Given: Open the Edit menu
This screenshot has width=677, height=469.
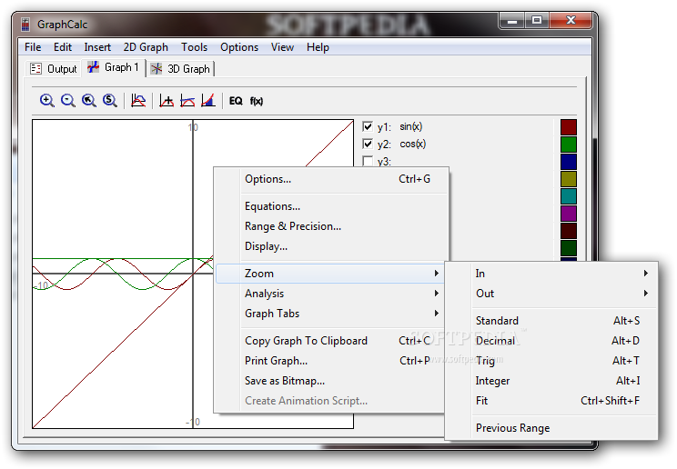Looking at the screenshot, I should click(63, 47).
